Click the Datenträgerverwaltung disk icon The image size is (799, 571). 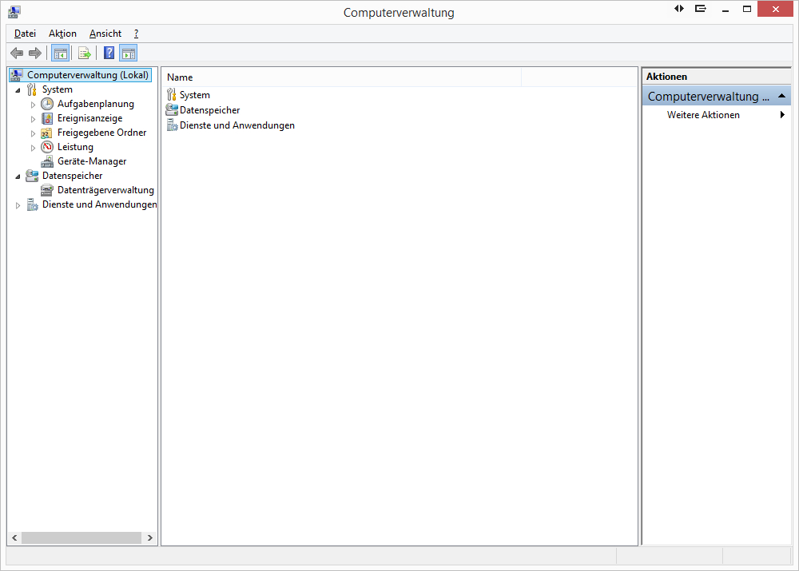(x=47, y=190)
